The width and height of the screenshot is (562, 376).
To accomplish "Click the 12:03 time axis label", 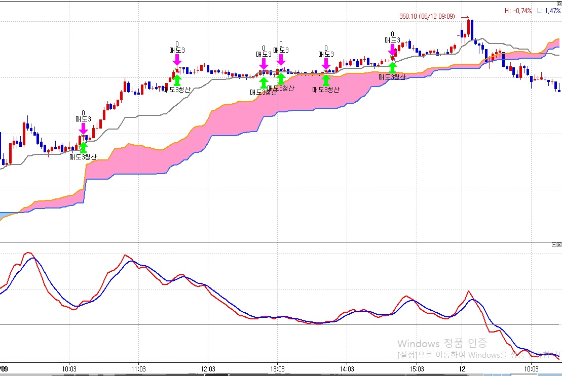I will [x=208, y=369].
